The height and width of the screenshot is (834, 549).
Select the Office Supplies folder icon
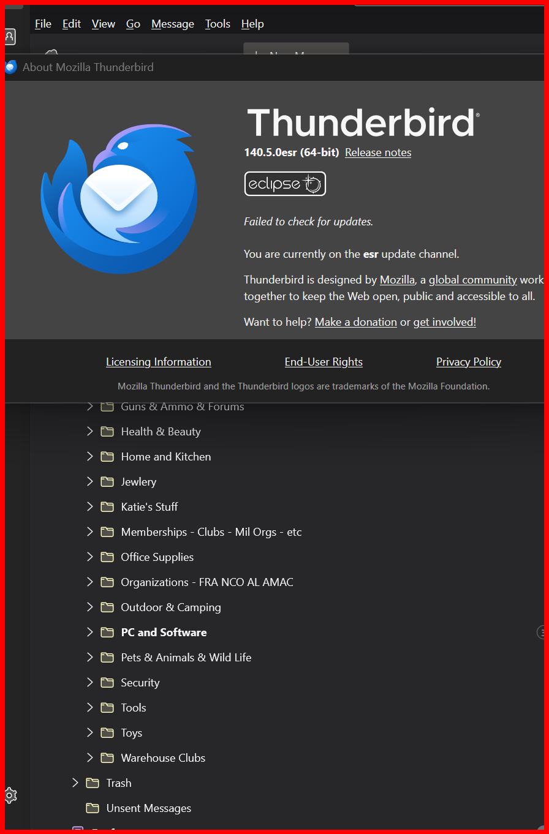[107, 557]
